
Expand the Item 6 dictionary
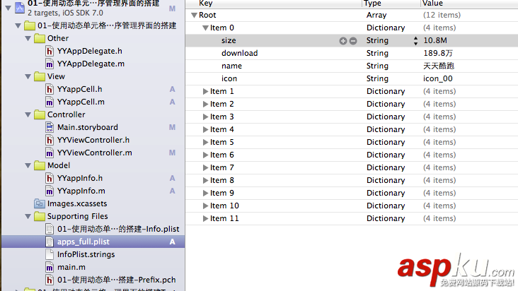205,155
